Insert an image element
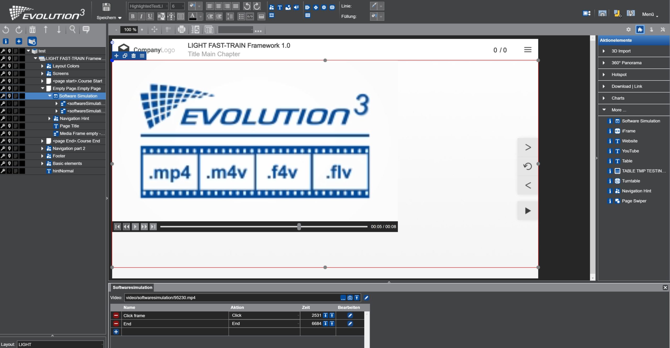Image resolution: width=670 pixels, height=348 pixels. (x=288, y=7)
